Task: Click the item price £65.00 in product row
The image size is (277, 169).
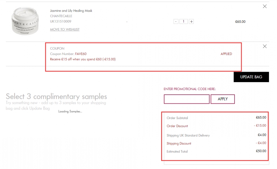Action: coord(240,22)
